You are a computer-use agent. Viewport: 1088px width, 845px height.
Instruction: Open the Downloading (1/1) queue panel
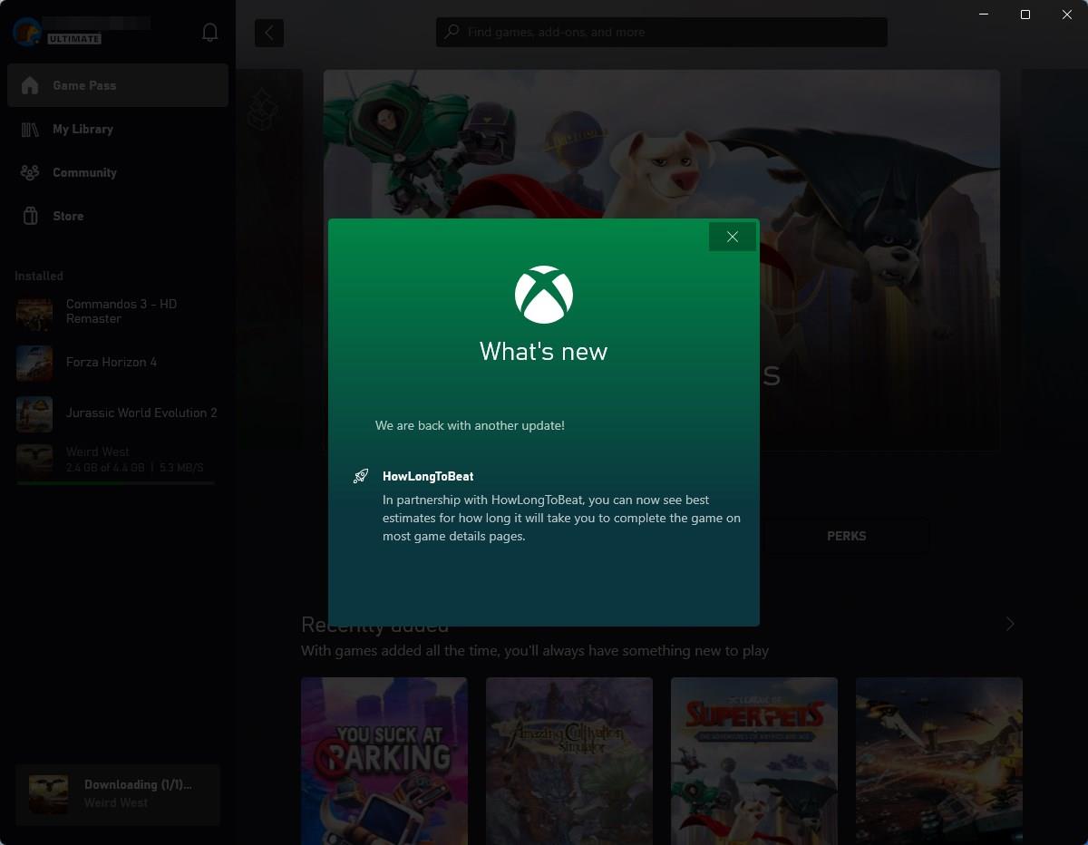(118, 794)
